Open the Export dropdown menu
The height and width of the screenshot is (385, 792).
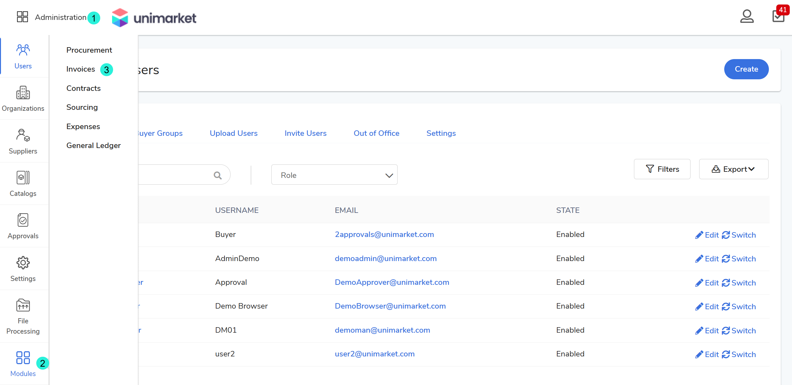click(x=733, y=169)
